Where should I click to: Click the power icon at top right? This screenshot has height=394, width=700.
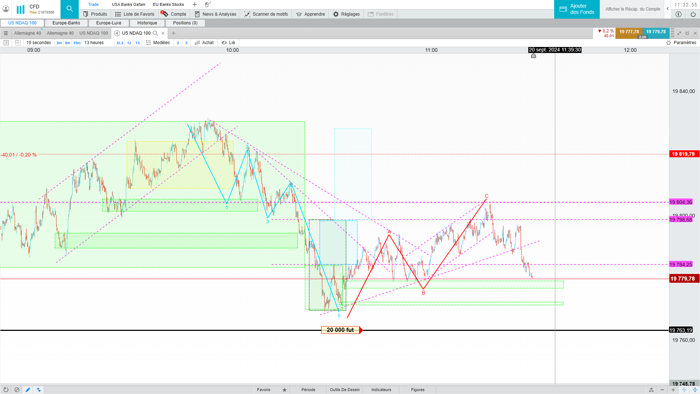coord(693,14)
